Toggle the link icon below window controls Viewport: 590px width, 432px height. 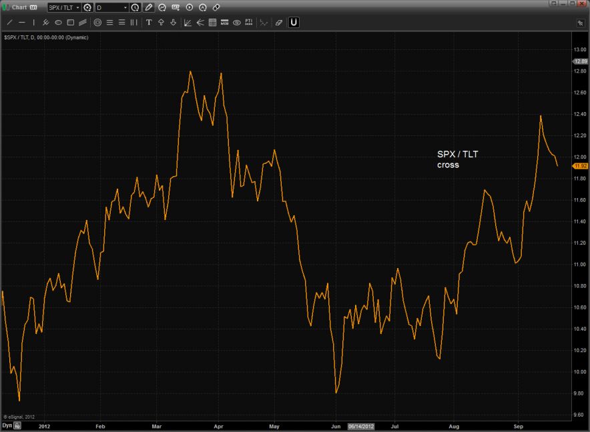pyautogui.click(x=579, y=22)
